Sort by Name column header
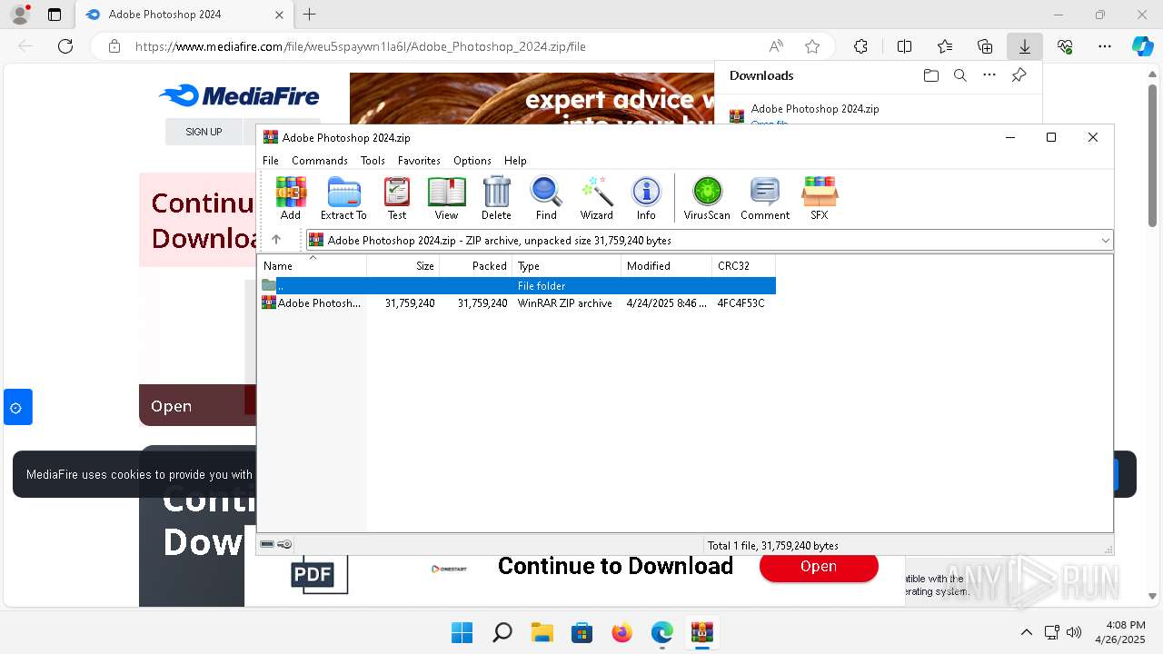Screen dimensions: 1163x654 [x=313, y=266]
